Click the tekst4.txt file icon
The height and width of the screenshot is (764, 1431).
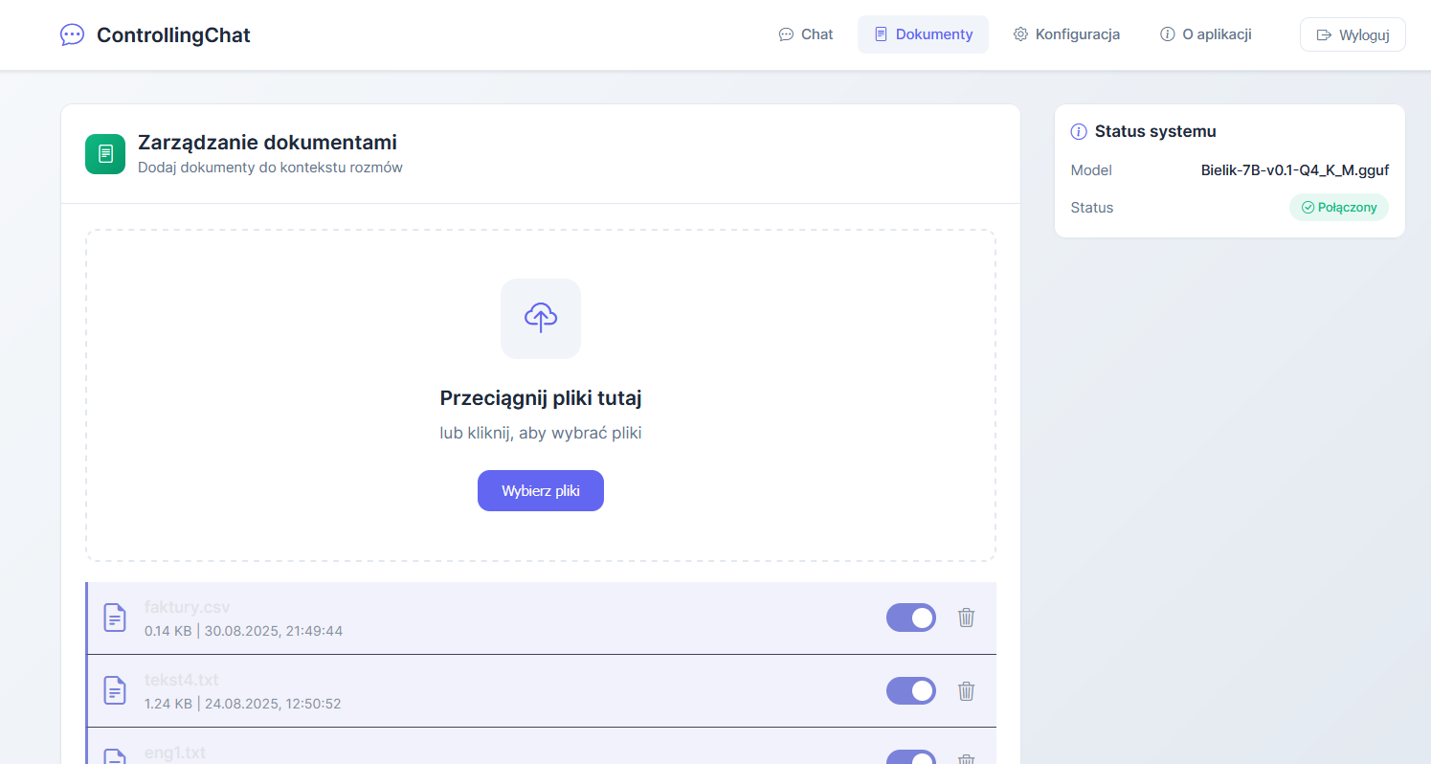coord(115,690)
